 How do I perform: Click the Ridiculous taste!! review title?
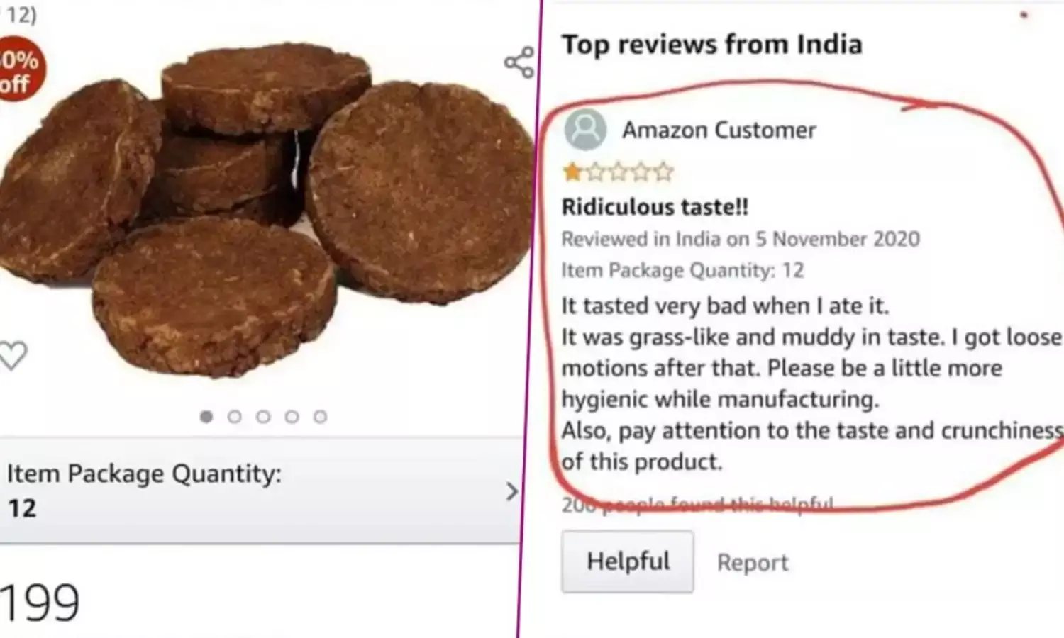[x=655, y=207]
